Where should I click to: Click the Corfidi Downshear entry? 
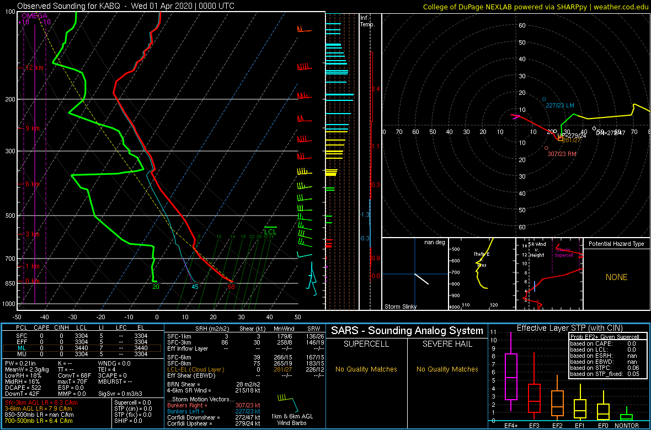tap(214, 417)
